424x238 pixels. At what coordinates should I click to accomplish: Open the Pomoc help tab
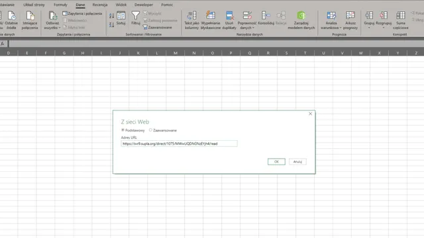click(167, 5)
